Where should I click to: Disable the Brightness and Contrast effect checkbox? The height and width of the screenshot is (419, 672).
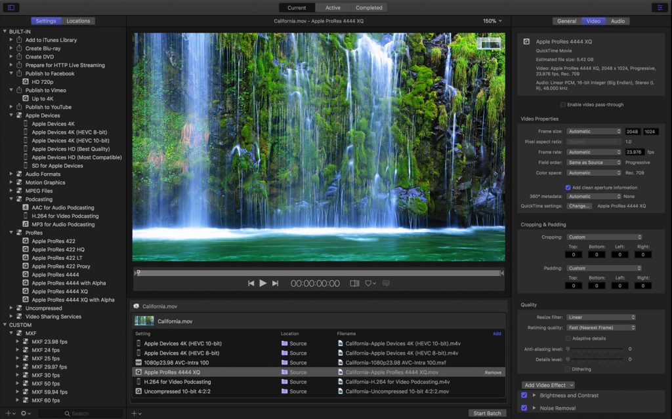(524, 395)
